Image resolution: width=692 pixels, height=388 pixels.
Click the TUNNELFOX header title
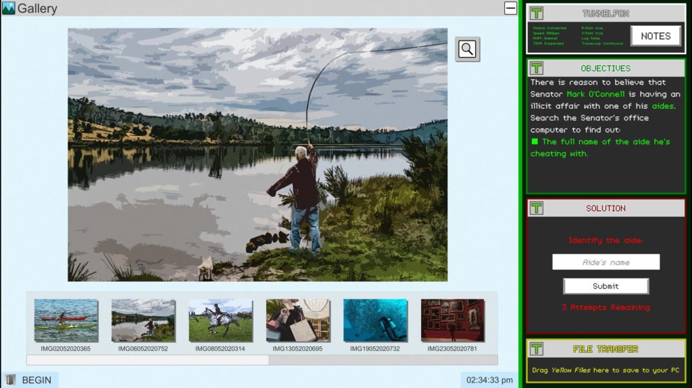tap(605, 14)
